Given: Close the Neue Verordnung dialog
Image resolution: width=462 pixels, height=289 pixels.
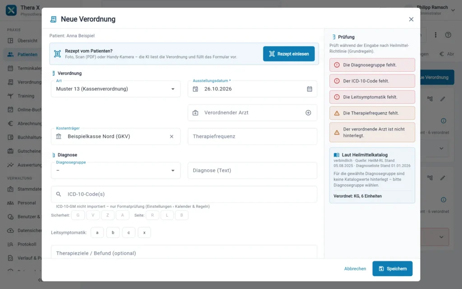Looking at the screenshot, I should [411, 19].
